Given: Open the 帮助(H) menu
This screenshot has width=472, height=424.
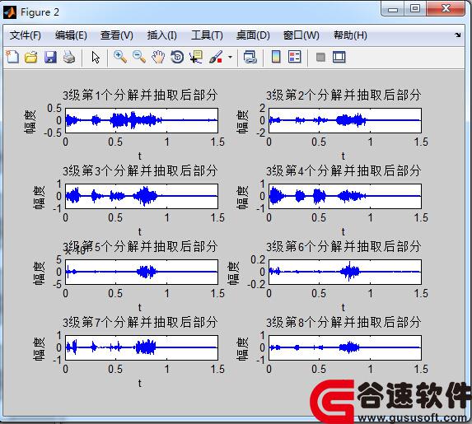Looking at the screenshot, I should click(350, 35).
